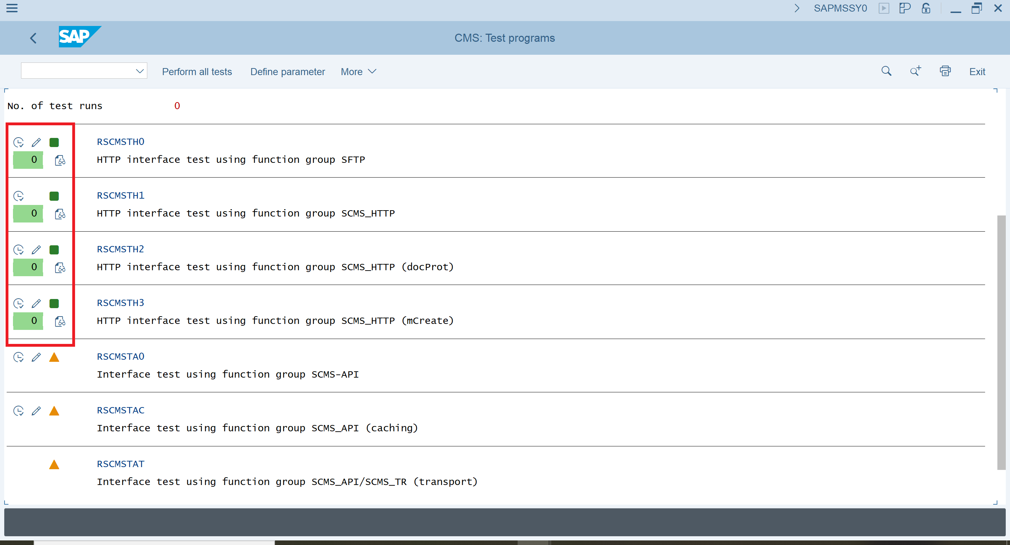The height and width of the screenshot is (545, 1010).
Task: Click the right-facing chevron near SAPMSSY0
Action: point(797,8)
